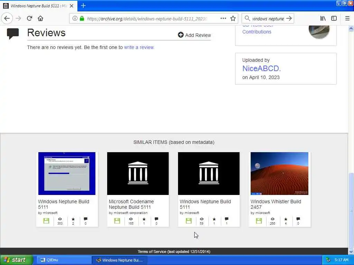Toggle the sidebar view icon
354x265 pixels.
tap(334, 19)
